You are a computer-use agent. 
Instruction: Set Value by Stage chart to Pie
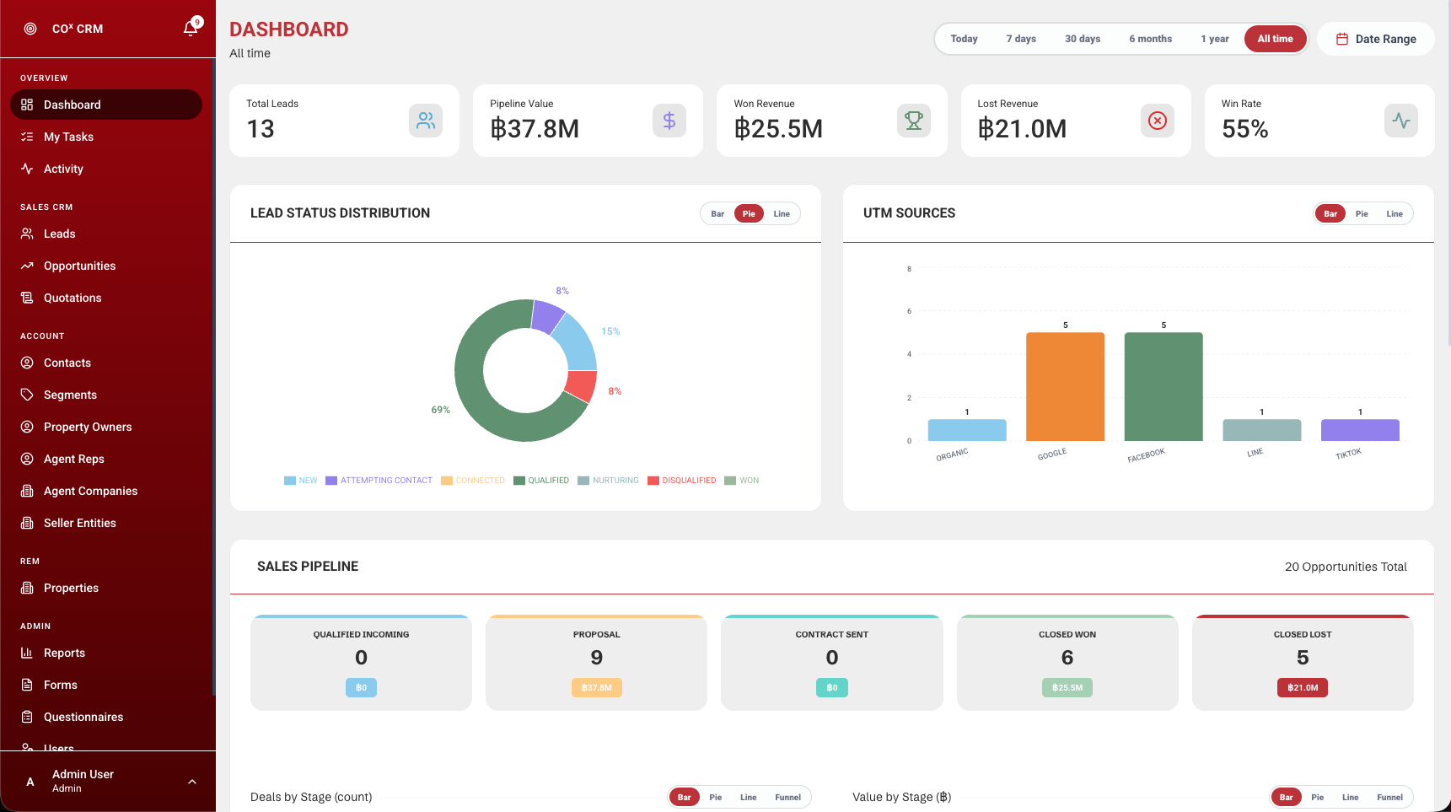1318,798
